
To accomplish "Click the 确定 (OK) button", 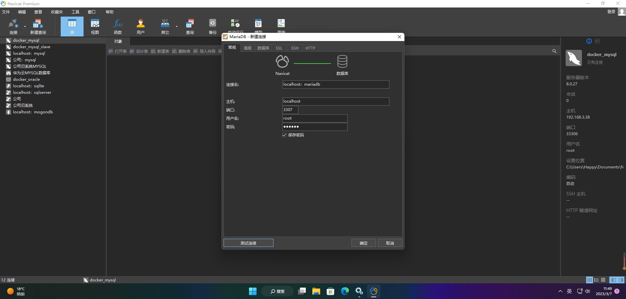I will pyautogui.click(x=364, y=243).
